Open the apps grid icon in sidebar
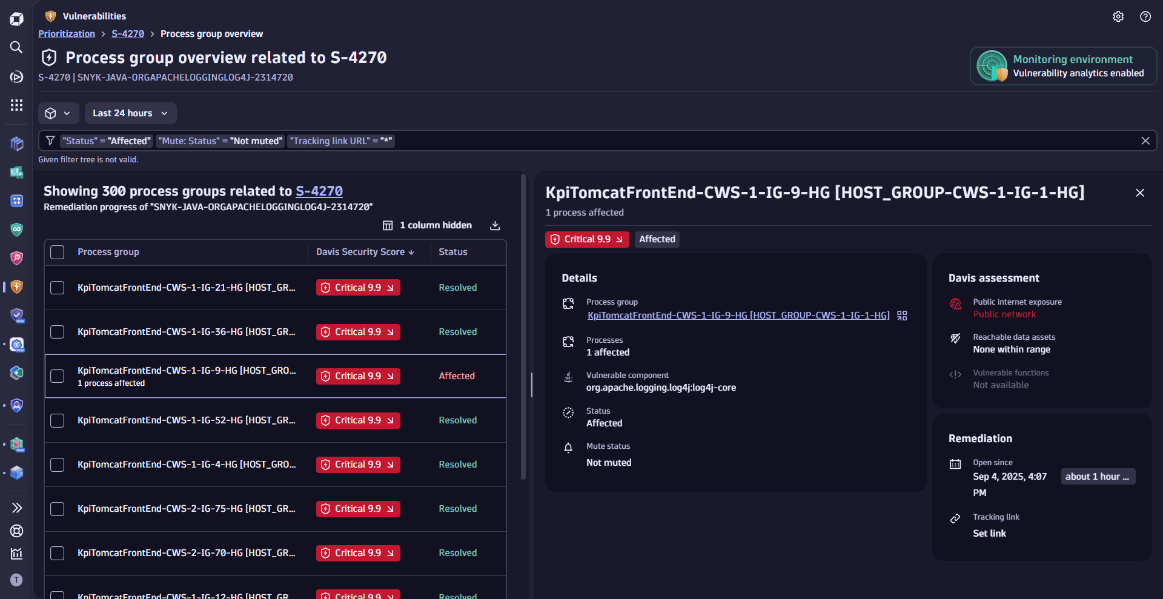The width and height of the screenshot is (1163, 599). pyautogui.click(x=16, y=105)
